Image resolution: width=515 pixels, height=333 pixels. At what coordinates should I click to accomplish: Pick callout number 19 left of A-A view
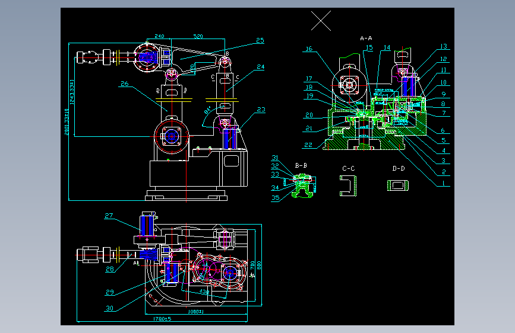309,96
